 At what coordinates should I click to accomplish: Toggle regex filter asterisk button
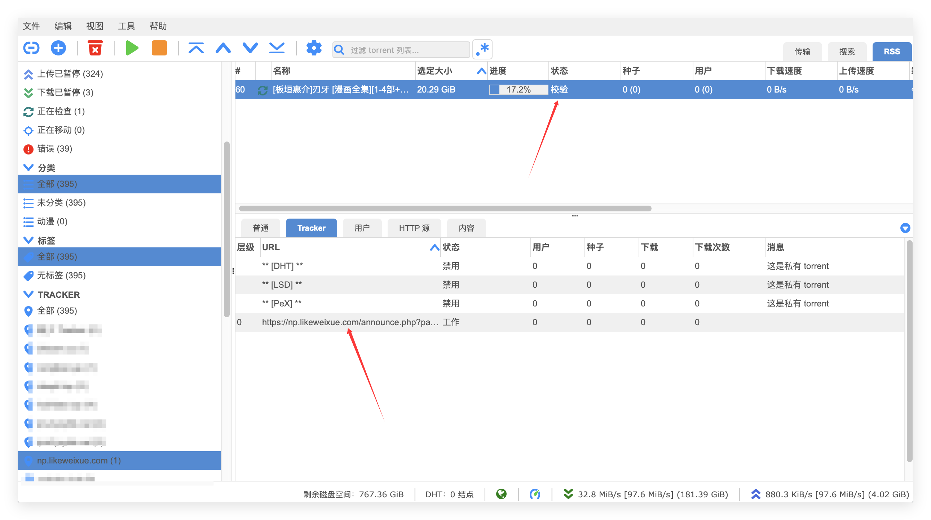[482, 49]
